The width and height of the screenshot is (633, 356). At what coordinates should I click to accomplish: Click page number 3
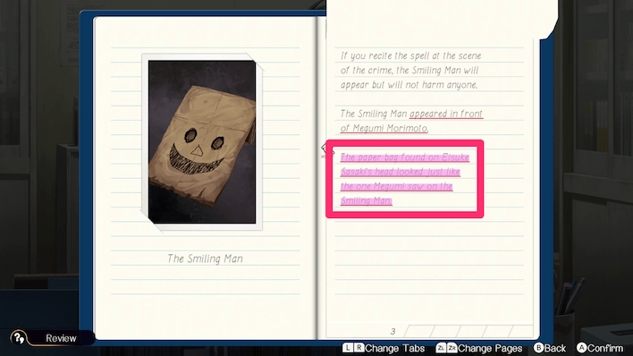click(392, 332)
